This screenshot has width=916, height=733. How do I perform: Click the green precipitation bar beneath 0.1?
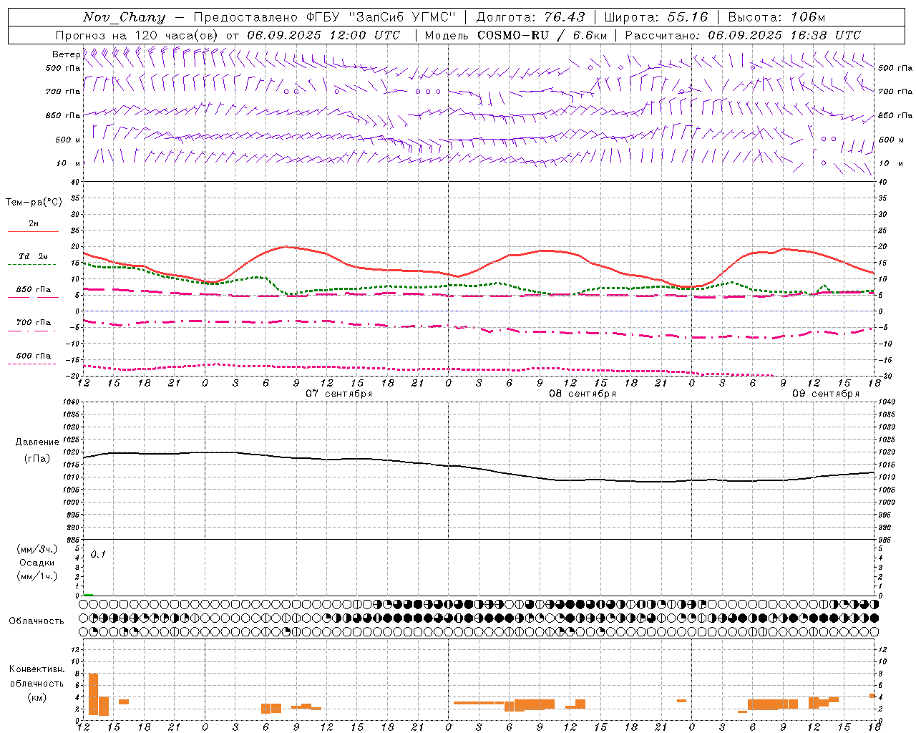tap(88, 595)
